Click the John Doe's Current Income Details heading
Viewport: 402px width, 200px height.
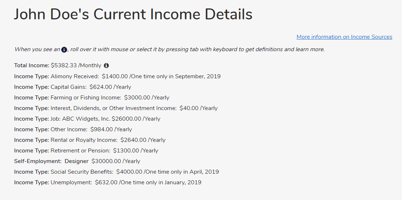point(133,14)
